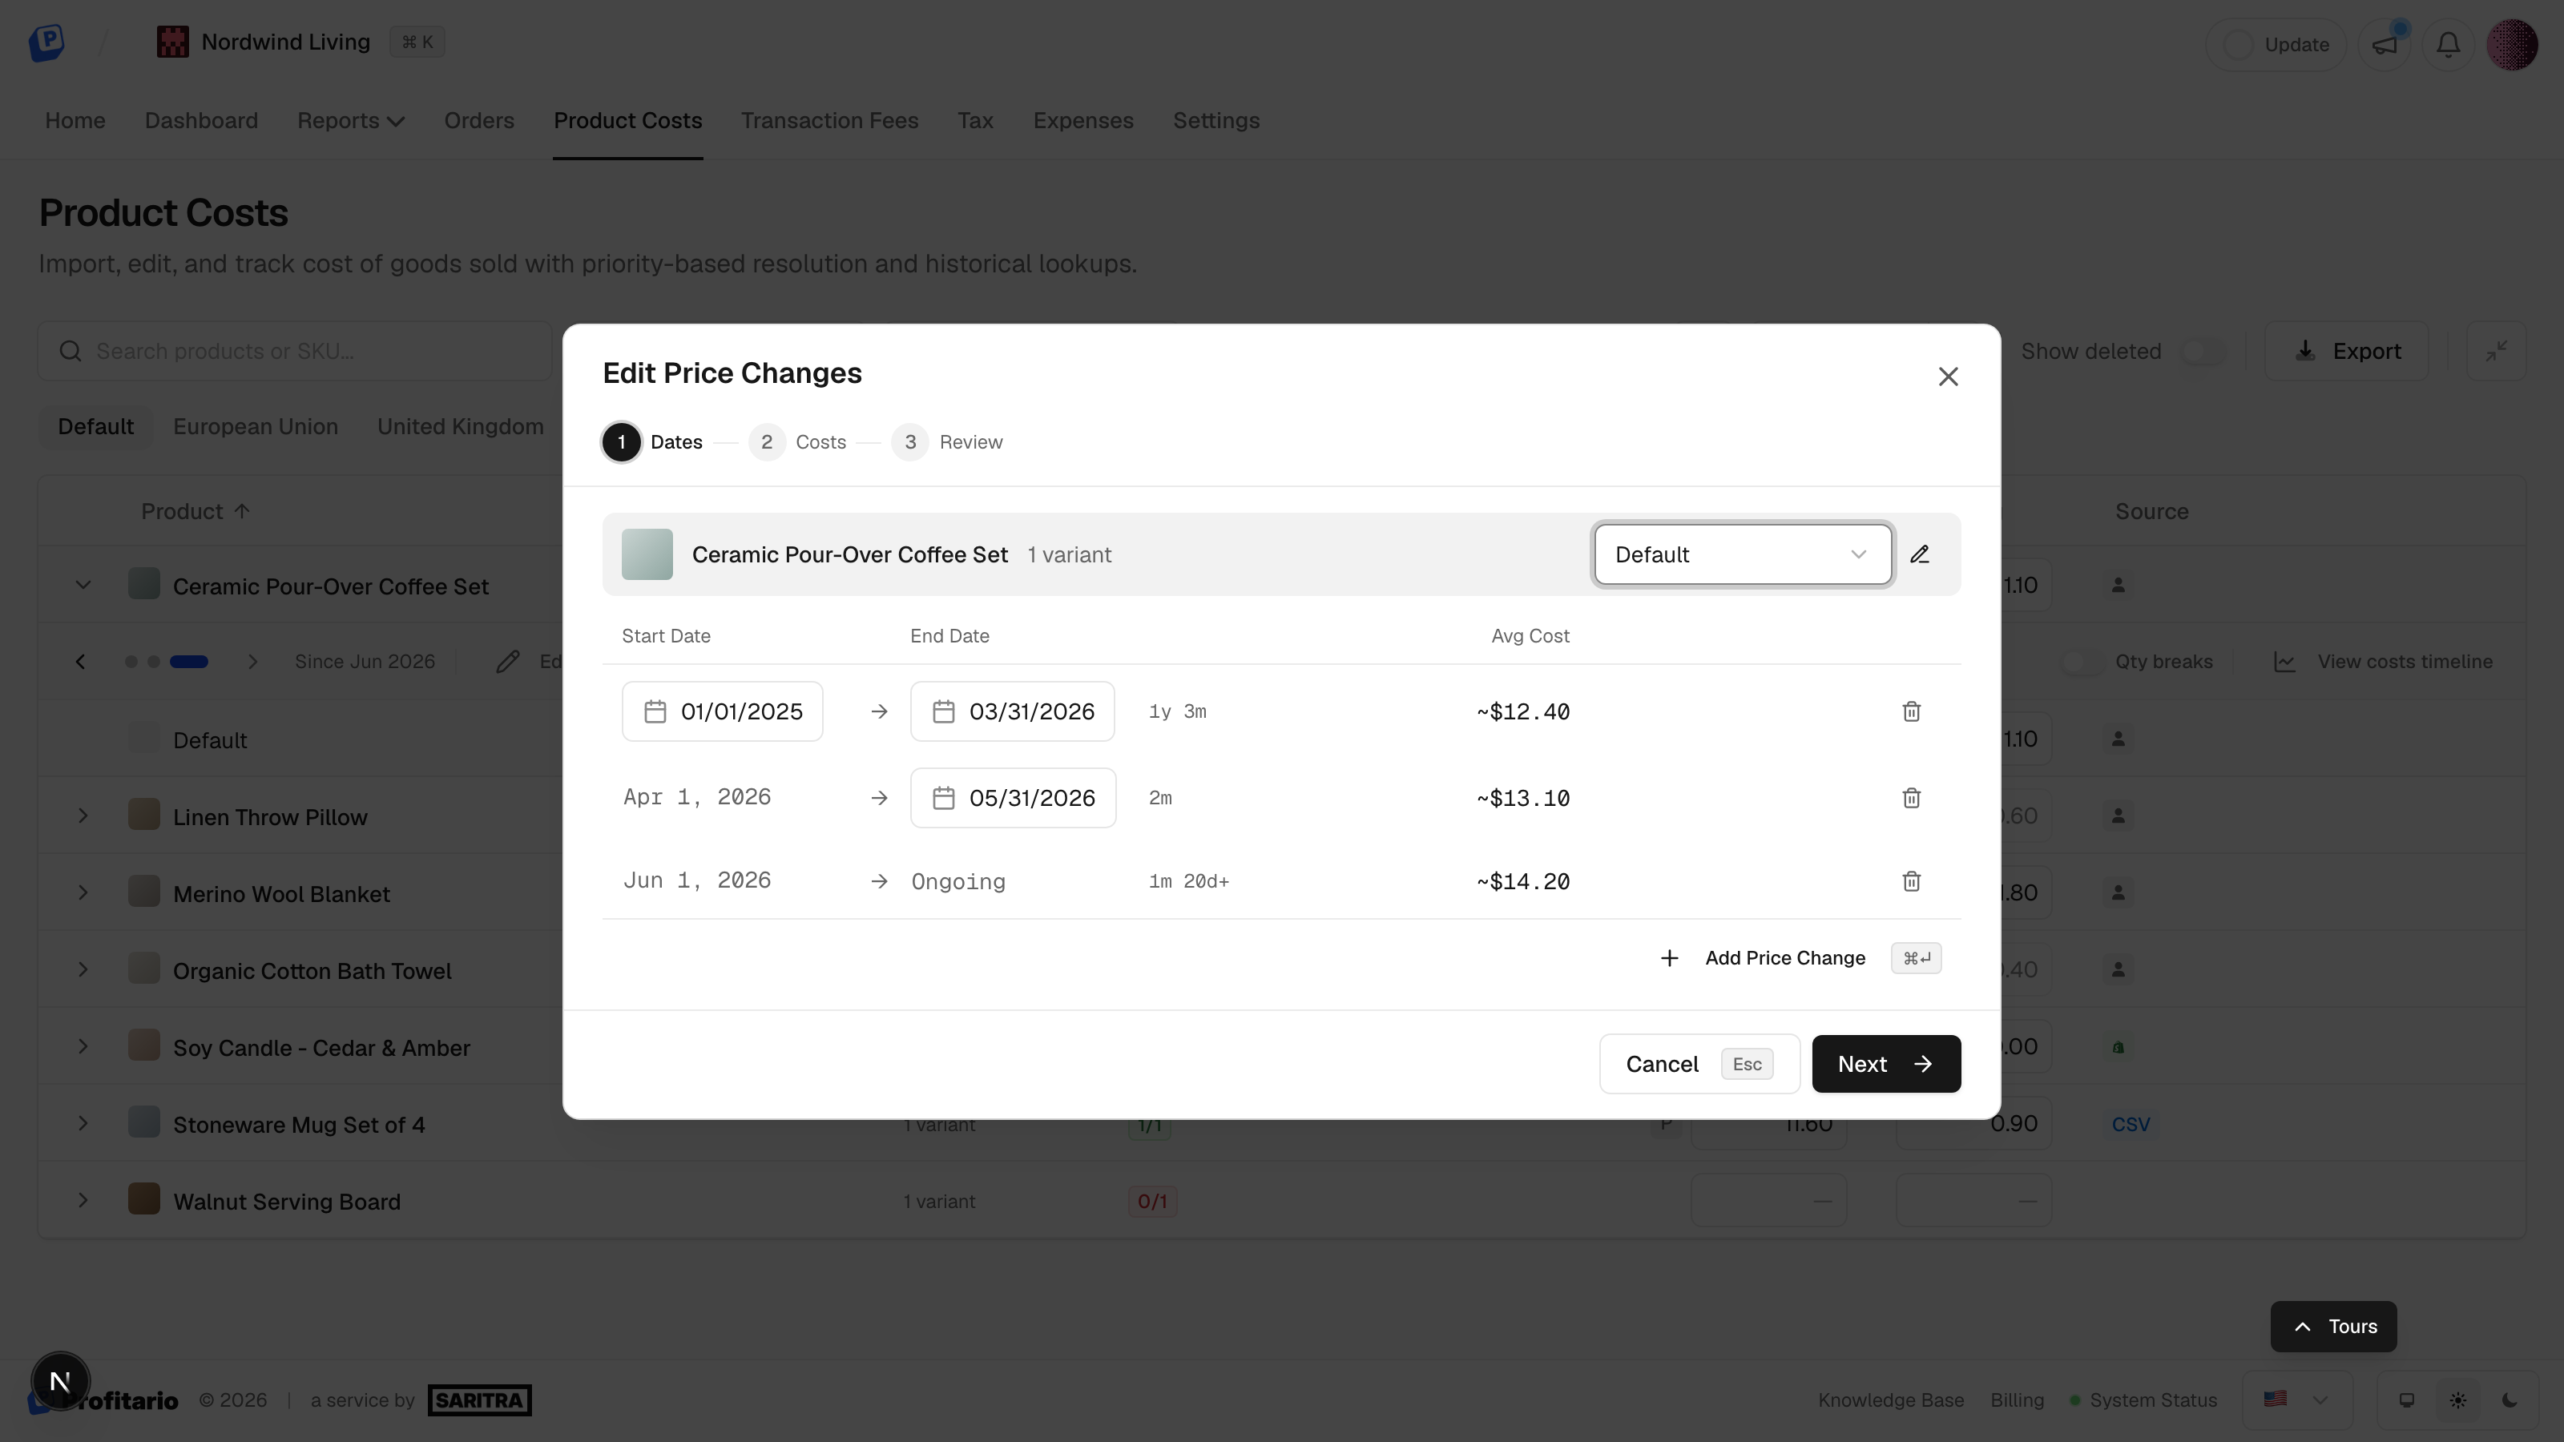Image resolution: width=2564 pixels, height=1442 pixels.
Task: Expand the Merino Wool Blanket row
Action: (83, 892)
